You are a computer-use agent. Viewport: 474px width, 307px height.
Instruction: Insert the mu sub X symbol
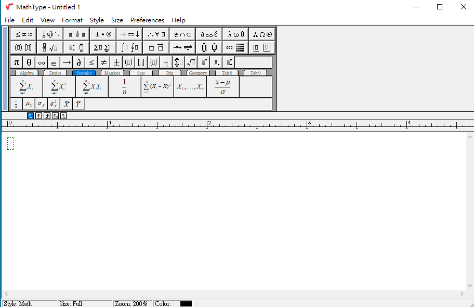29,104
